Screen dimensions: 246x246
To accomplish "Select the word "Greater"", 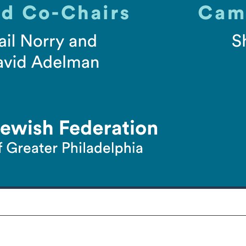I will click(x=32, y=148).
